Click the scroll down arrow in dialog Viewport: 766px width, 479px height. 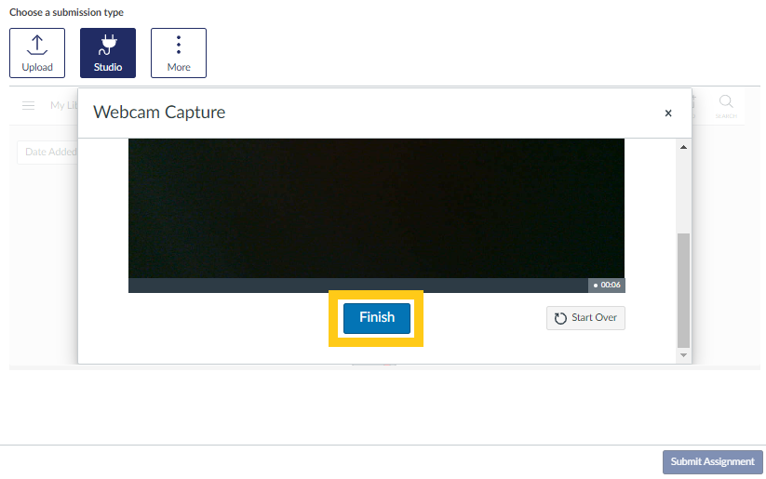(x=684, y=355)
